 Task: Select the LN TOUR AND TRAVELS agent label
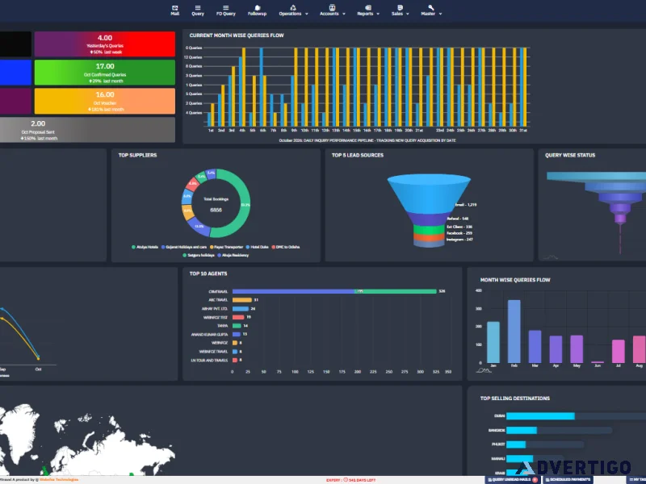coord(209,360)
